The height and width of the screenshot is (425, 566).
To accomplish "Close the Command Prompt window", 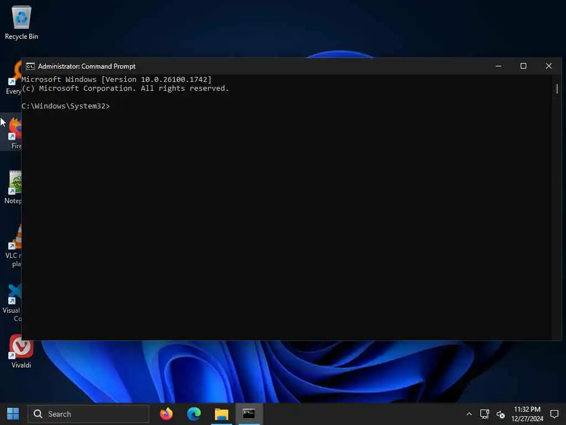I will pyautogui.click(x=549, y=66).
